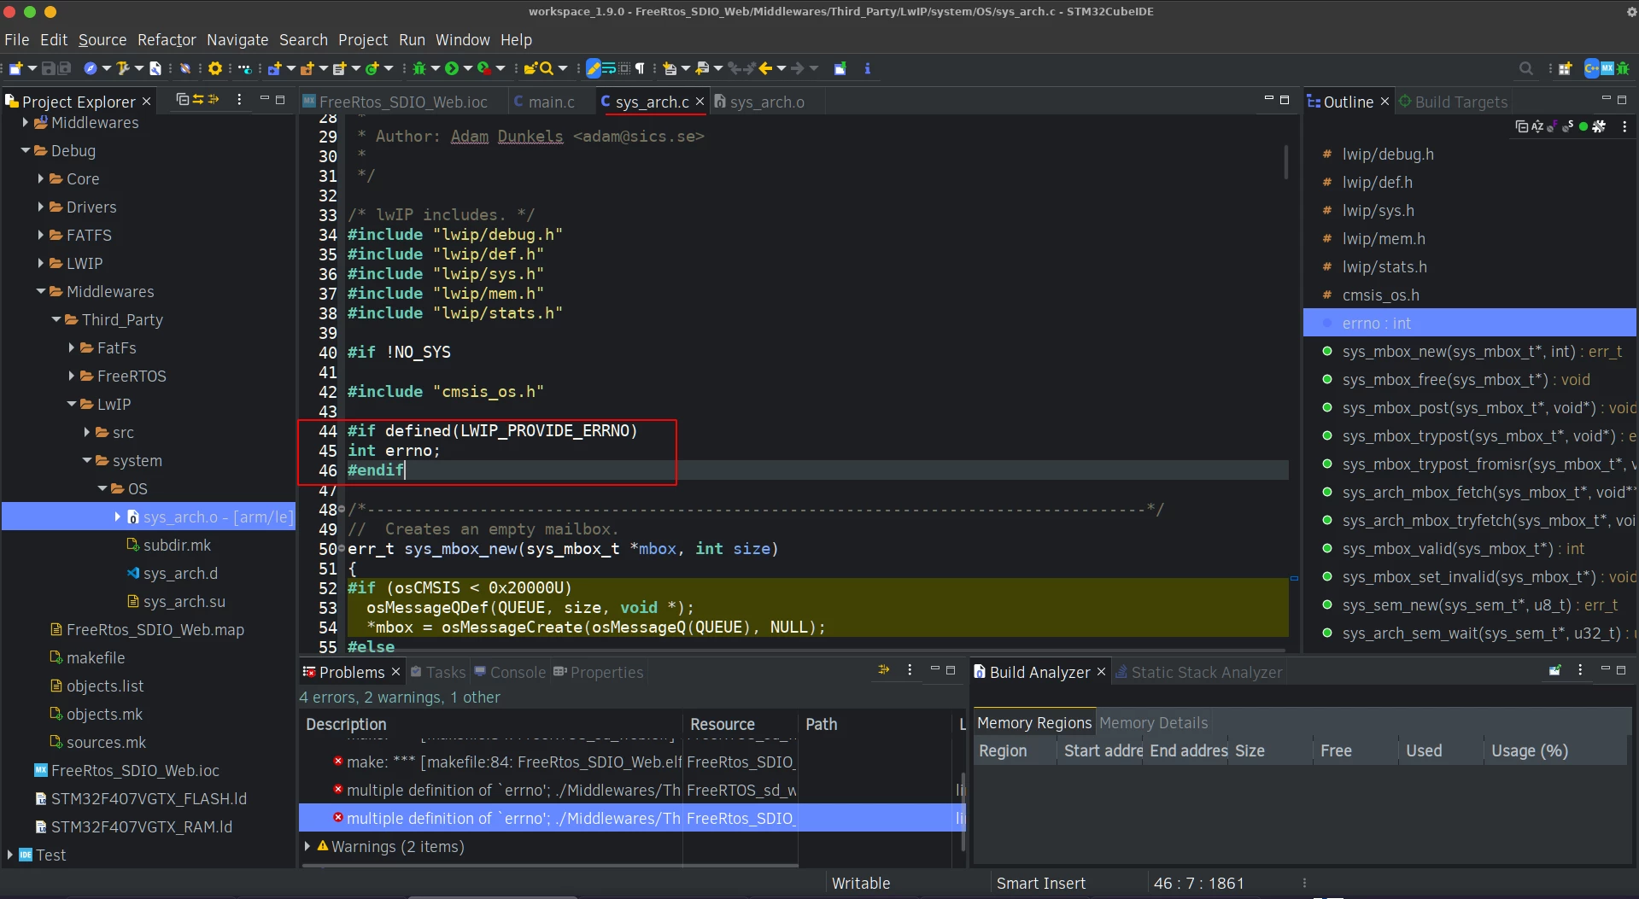The image size is (1639, 899).
Task: Click the editor vertical scrollbar thumb
Action: 1285,162
